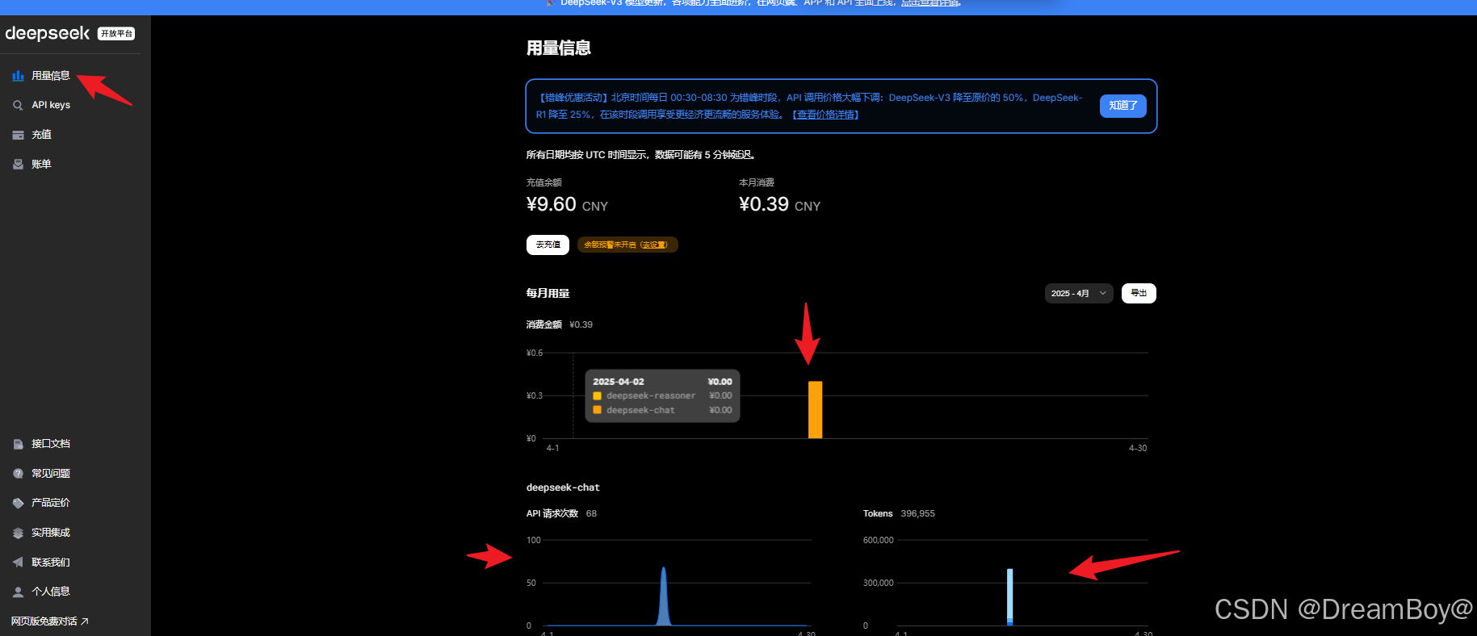The height and width of the screenshot is (636, 1477).
Task: Open the top banner 点击查看详情 link
Action: 930,3
